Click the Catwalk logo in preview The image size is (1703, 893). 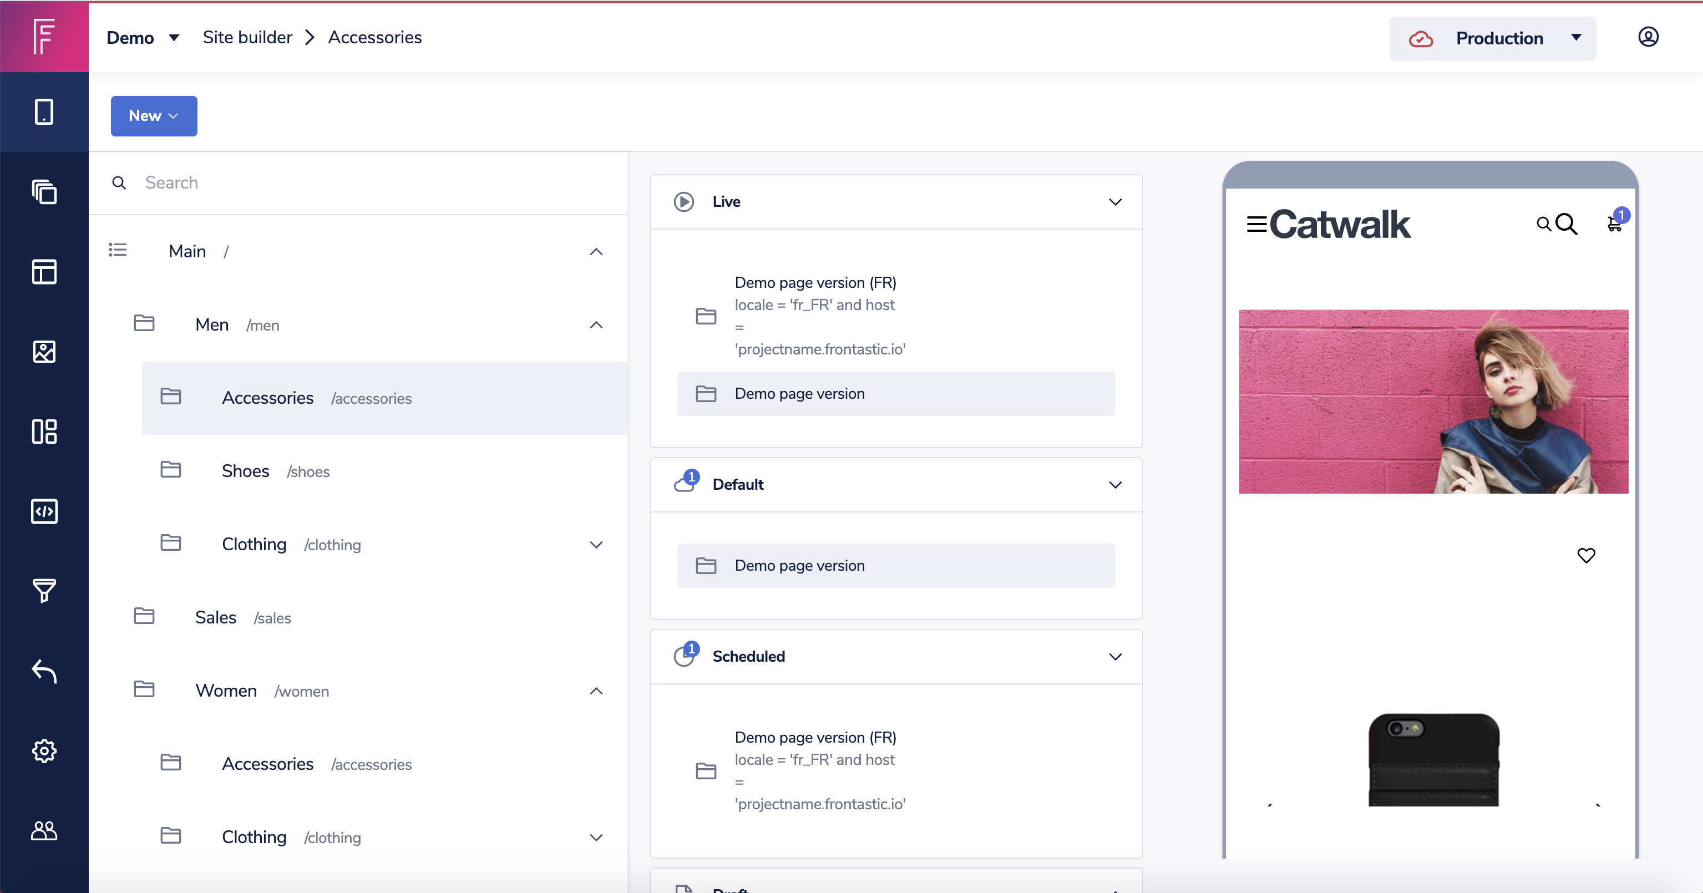[x=1340, y=225]
